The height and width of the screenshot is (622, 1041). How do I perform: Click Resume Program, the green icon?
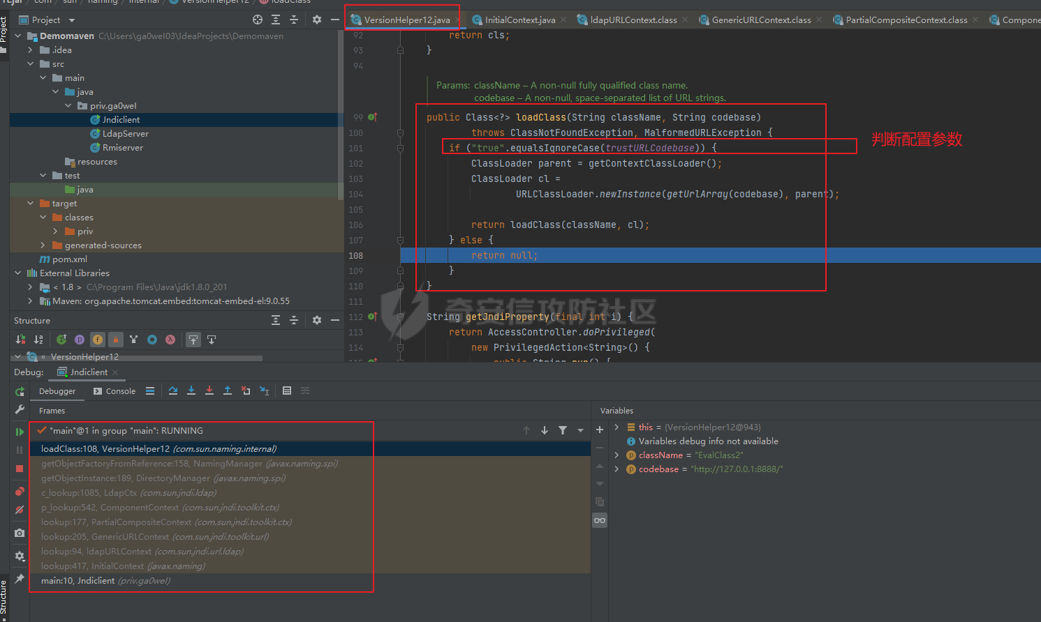pyautogui.click(x=20, y=432)
